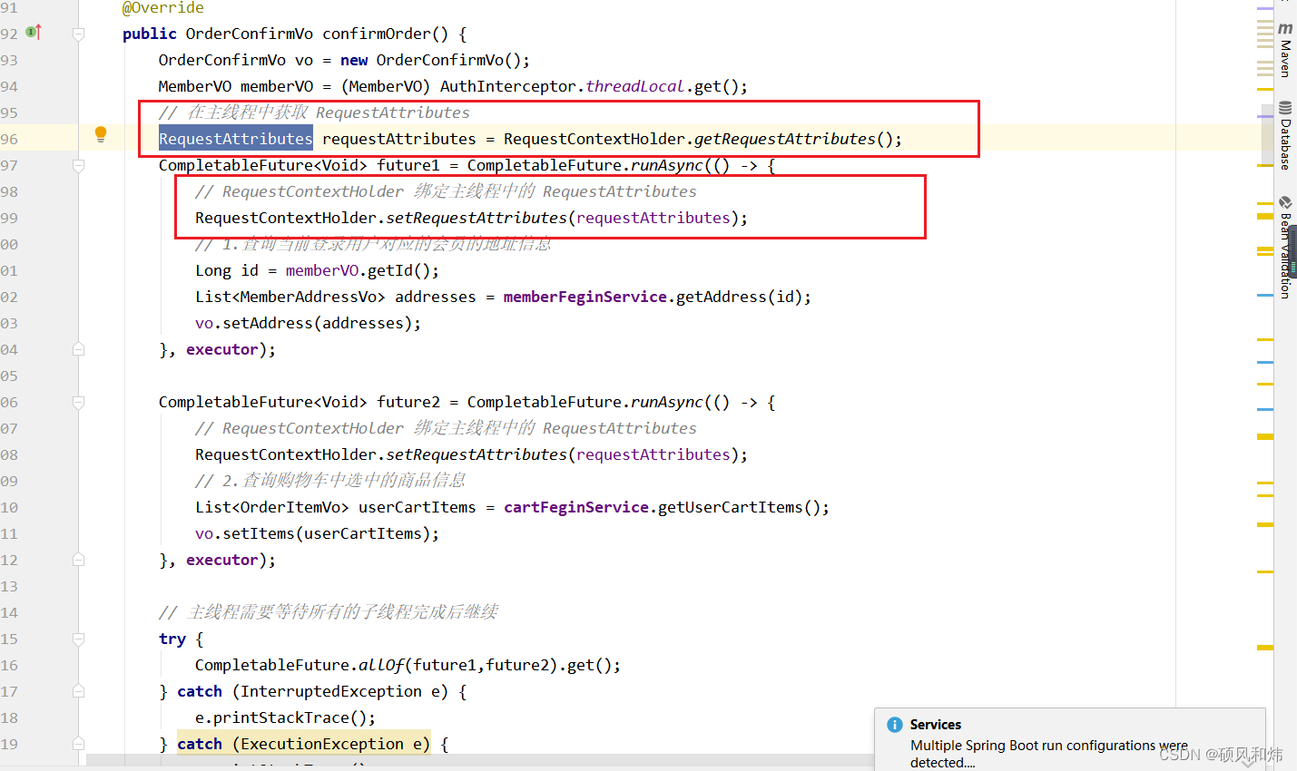Click the yellow light bulb intention icon

point(101,134)
